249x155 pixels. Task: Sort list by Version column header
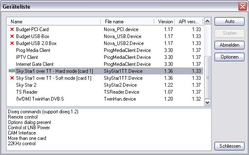[164, 22]
